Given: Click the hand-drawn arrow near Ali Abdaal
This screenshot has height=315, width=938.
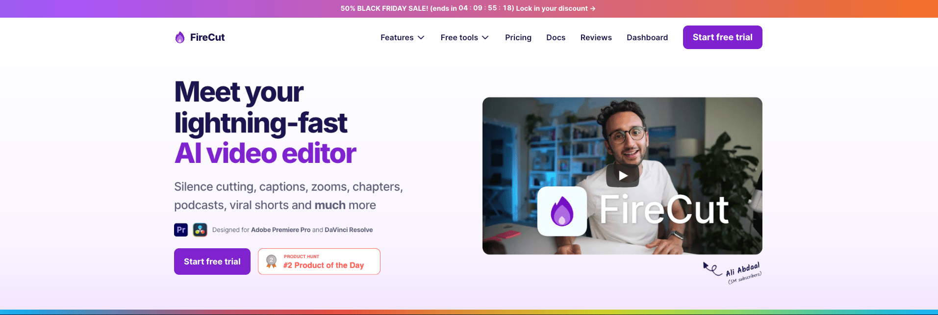Looking at the screenshot, I should coord(712,268).
